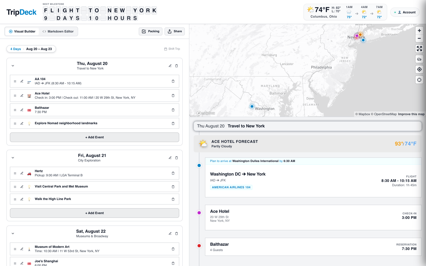
Task: Open the Washington DC to New York flight card
Action: point(313,177)
